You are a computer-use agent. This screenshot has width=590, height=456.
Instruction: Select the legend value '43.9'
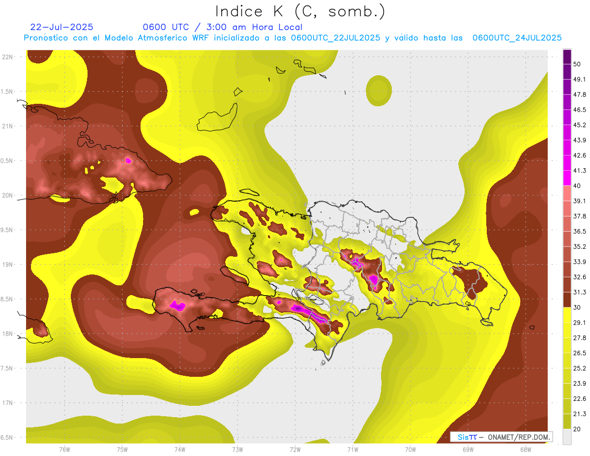click(580, 140)
